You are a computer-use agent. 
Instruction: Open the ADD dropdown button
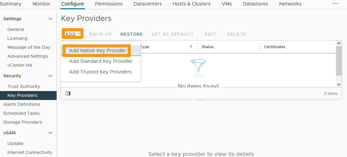tap(72, 34)
